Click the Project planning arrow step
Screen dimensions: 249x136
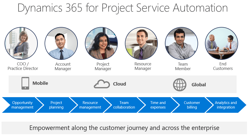coord(56,105)
